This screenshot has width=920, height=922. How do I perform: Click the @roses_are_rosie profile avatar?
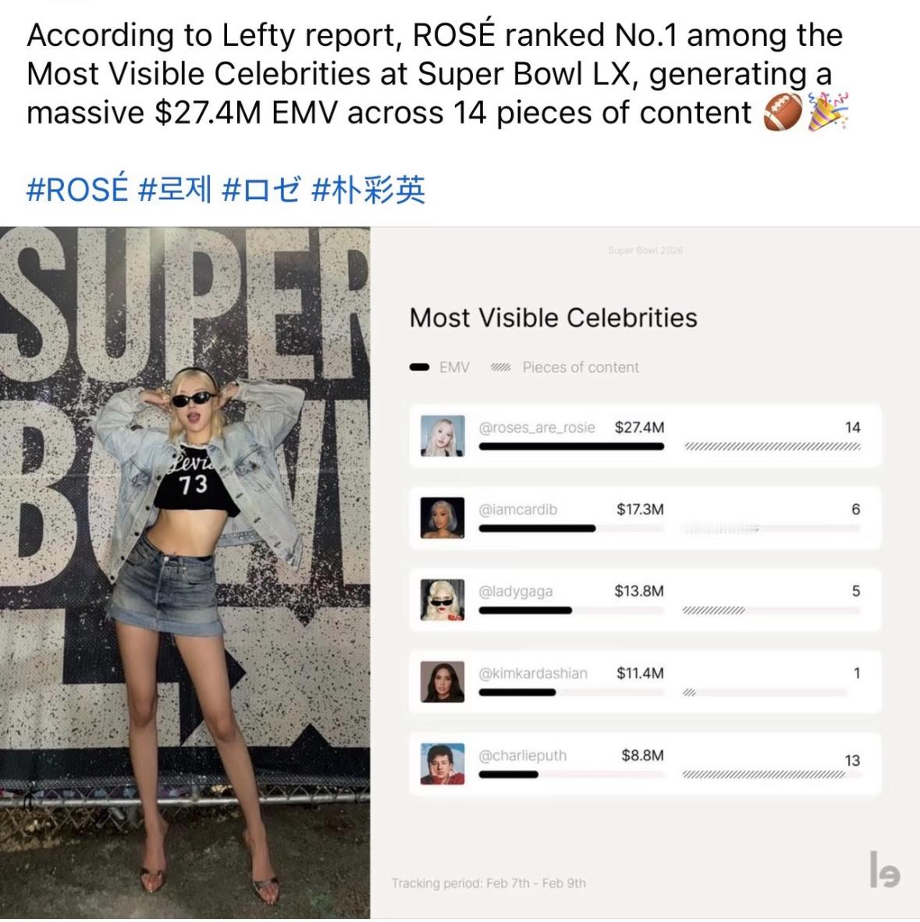442,436
